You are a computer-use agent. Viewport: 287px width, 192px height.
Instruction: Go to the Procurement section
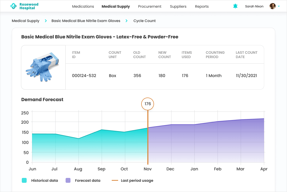pyautogui.click(x=150, y=6)
